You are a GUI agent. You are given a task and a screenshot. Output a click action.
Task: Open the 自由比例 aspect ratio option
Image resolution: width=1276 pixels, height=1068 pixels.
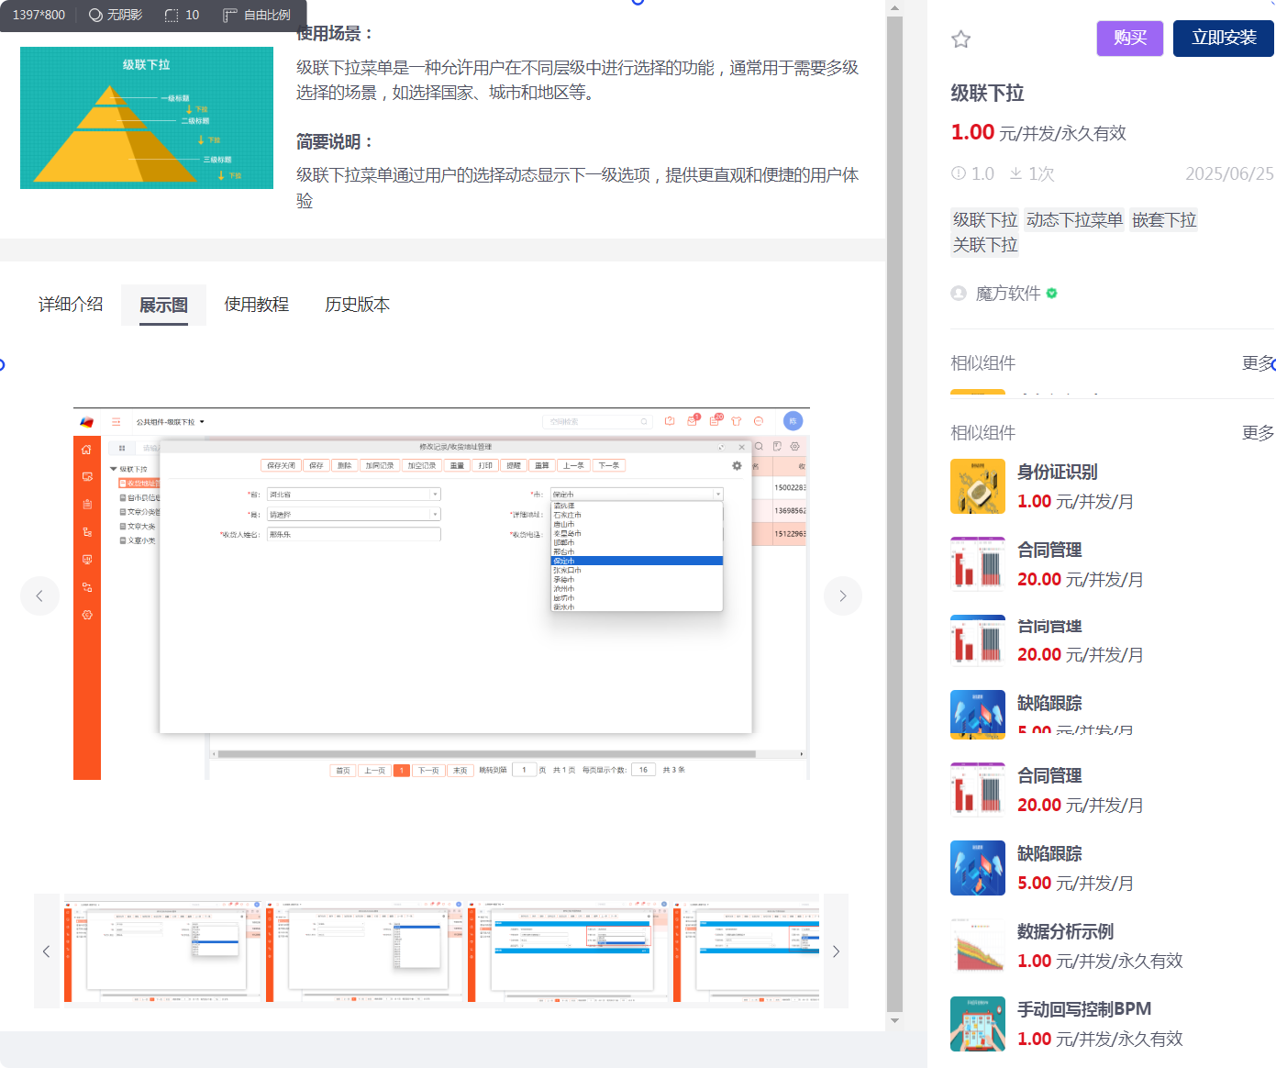pos(257,15)
